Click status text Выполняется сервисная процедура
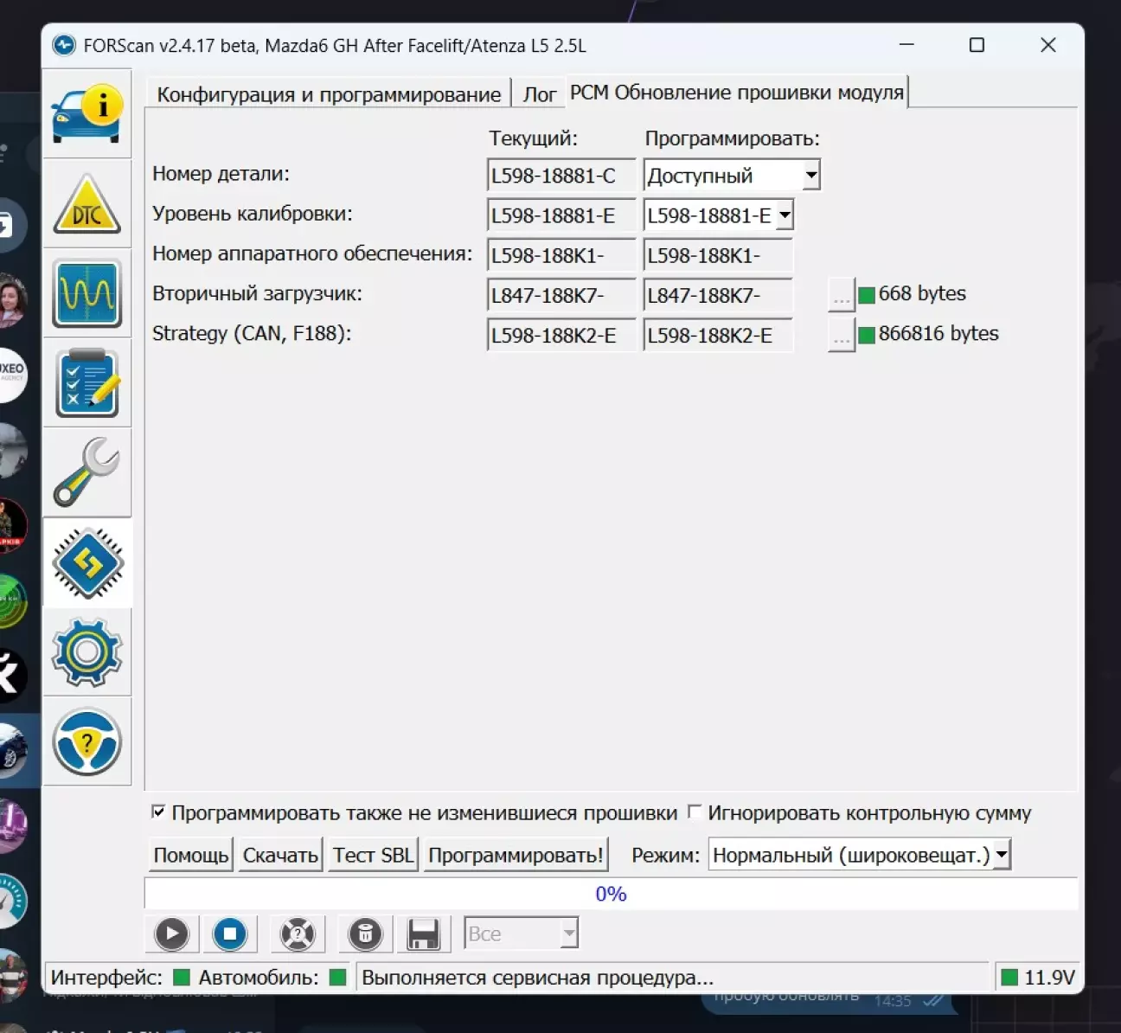The image size is (1121, 1033). tap(537, 978)
